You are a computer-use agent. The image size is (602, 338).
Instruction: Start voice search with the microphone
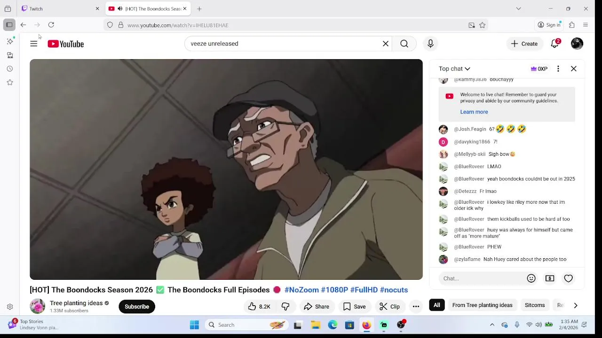pyautogui.click(x=430, y=44)
